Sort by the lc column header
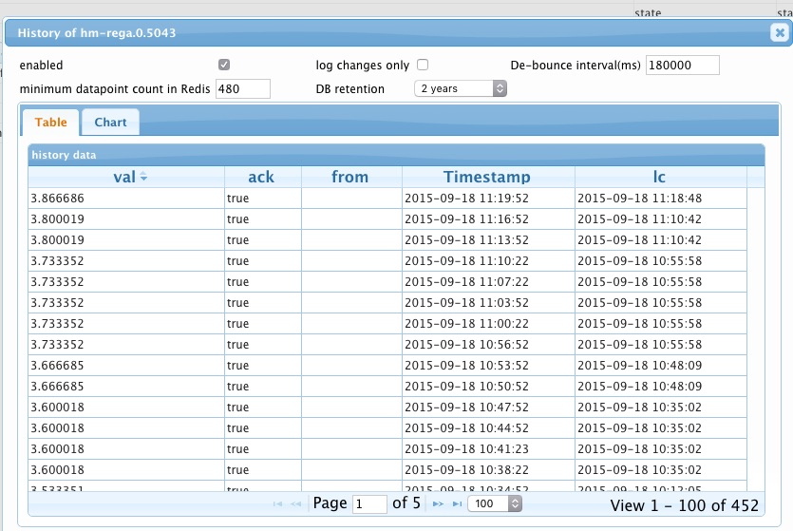Viewport: 793px width, 531px height. pyautogui.click(x=660, y=177)
